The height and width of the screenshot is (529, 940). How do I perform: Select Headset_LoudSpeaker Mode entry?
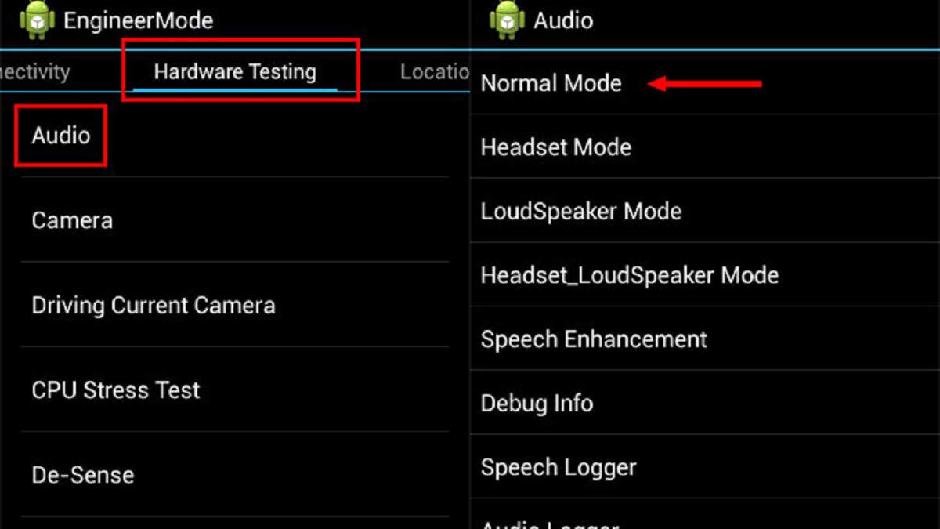[x=705, y=275]
